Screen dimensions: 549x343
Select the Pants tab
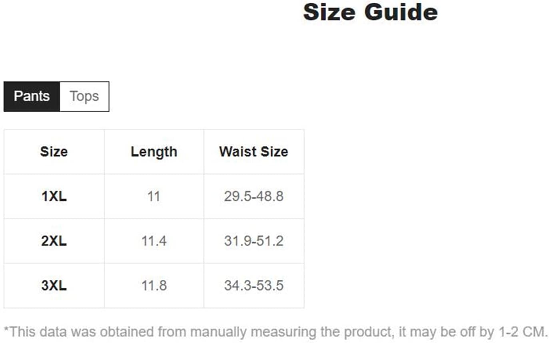pos(32,96)
